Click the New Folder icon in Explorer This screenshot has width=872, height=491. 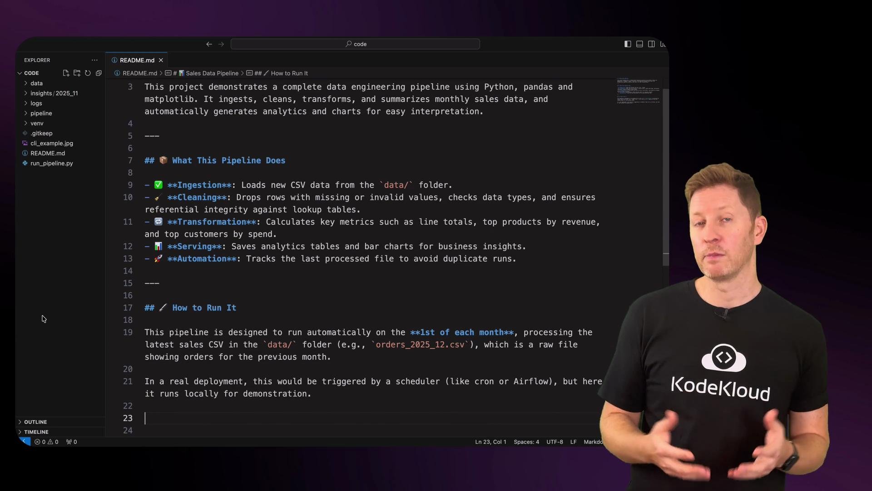point(77,73)
